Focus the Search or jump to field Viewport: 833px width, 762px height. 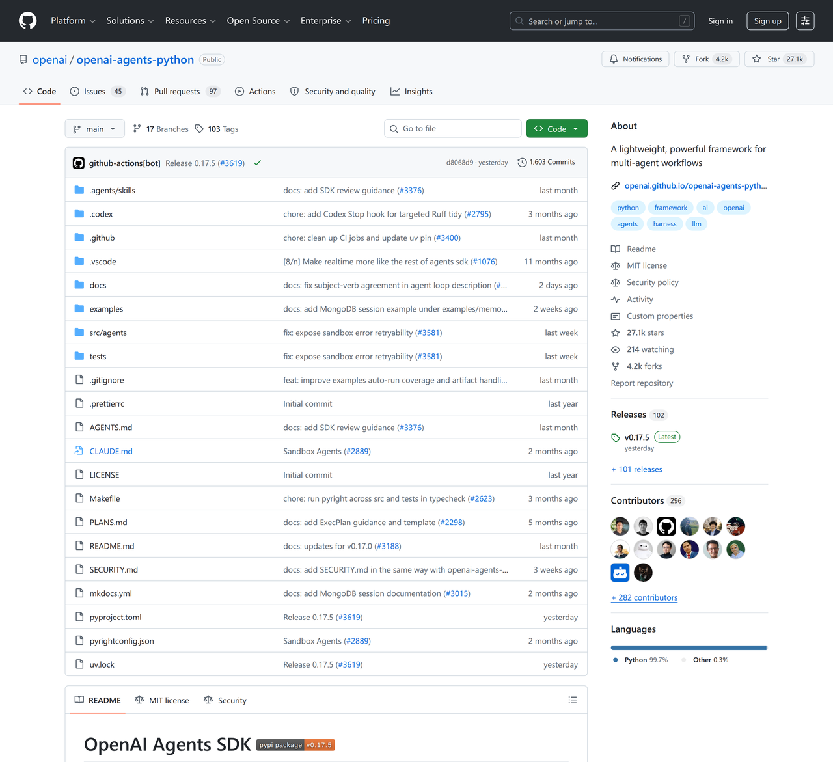[x=602, y=21]
